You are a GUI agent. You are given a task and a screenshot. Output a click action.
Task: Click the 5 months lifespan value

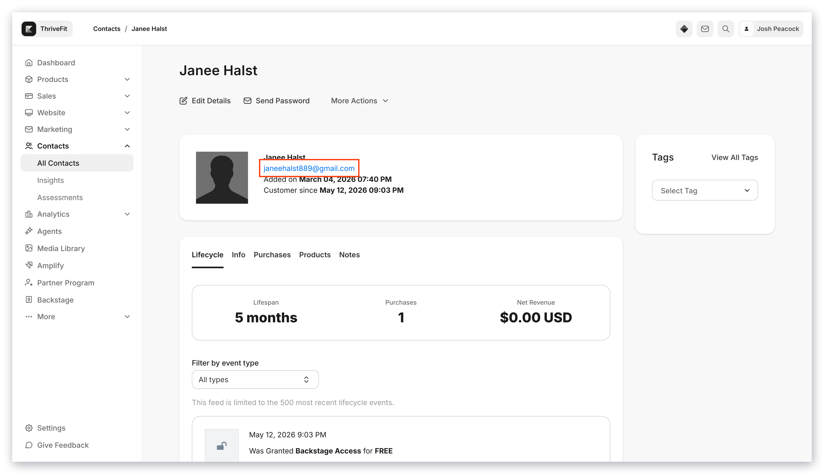(266, 317)
